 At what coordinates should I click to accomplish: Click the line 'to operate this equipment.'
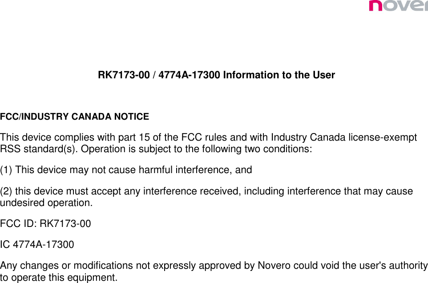click(x=59, y=278)
